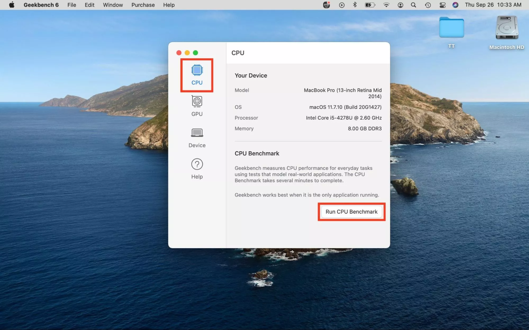Launch Siri from menu bar
The image size is (529, 330).
click(455, 5)
